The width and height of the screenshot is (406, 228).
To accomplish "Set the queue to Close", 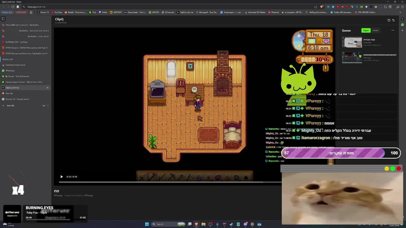I will point(375,30).
